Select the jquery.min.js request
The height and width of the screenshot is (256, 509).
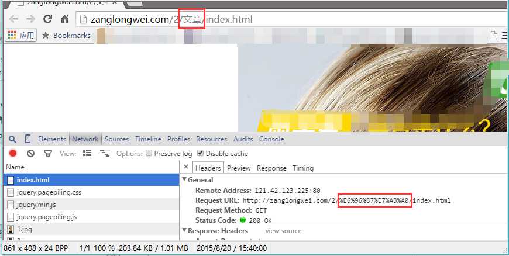91,205
